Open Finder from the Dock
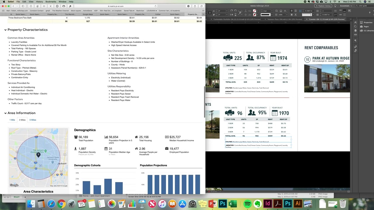374x210 pixels. pos(31,204)
